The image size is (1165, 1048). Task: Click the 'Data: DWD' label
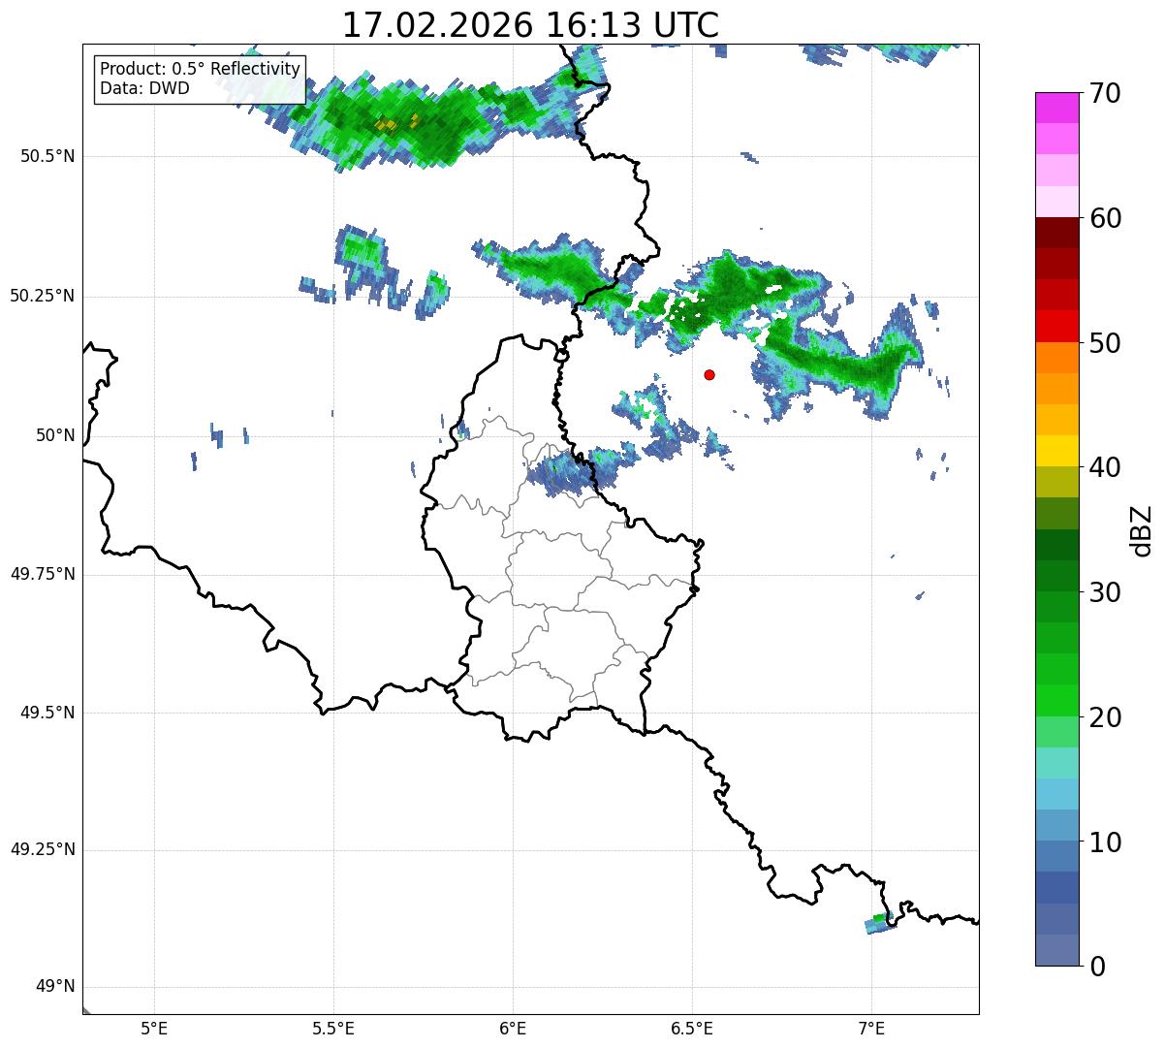144,88
